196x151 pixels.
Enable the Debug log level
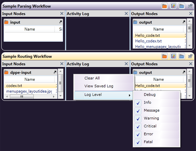coord(157,95)
